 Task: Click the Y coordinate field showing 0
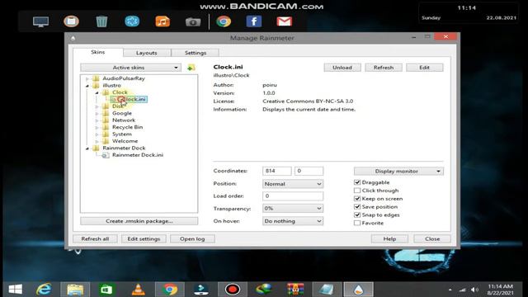click(309, 171)
